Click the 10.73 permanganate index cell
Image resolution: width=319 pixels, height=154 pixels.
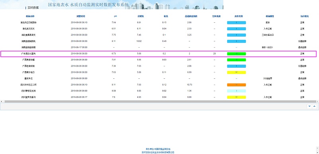point(189,85)
